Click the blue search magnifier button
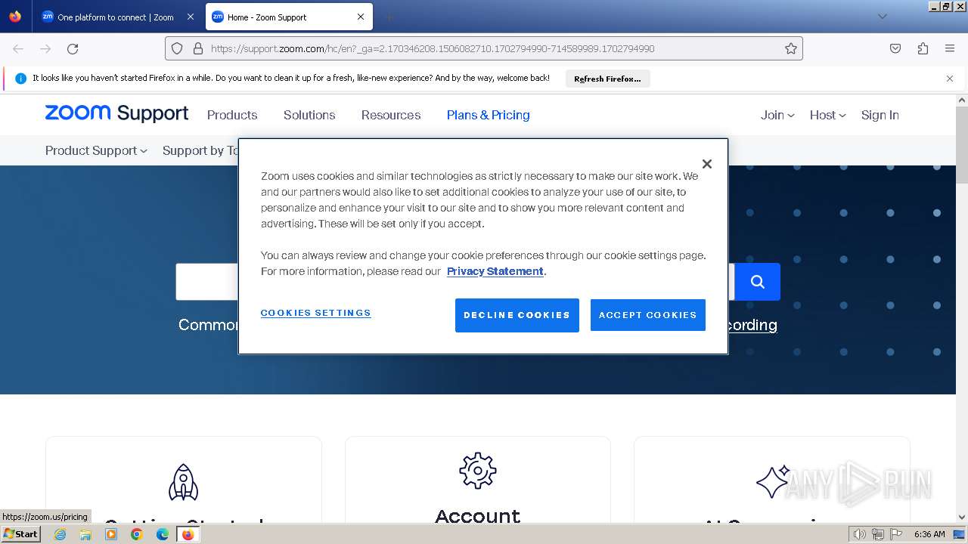 tap(757, 282)
